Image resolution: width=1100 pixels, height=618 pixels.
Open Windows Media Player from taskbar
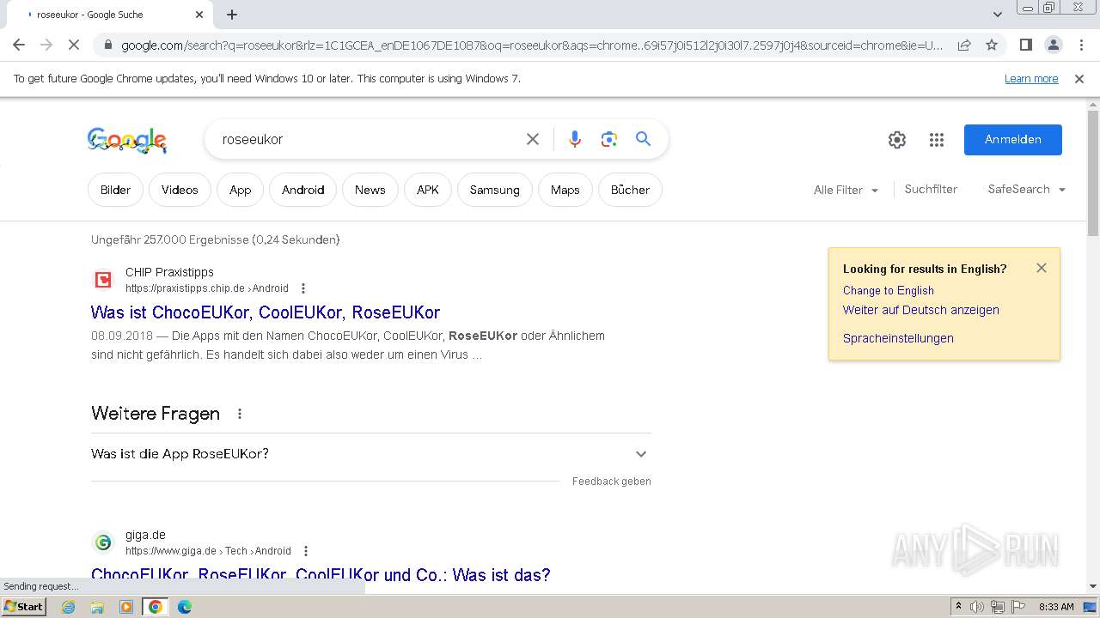126,607
